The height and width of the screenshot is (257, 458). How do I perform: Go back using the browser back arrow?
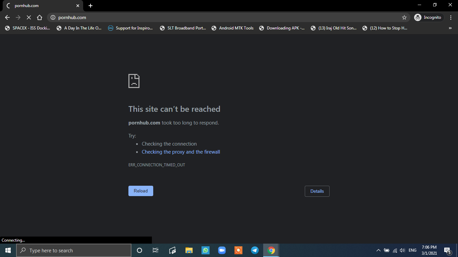7,17
